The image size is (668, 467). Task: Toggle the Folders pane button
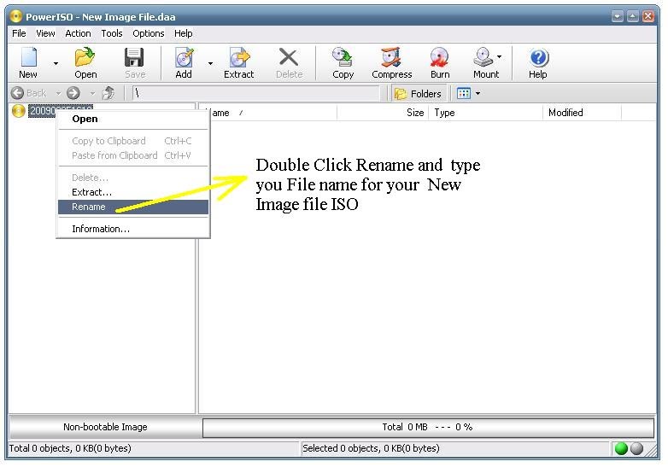[418, 94]
